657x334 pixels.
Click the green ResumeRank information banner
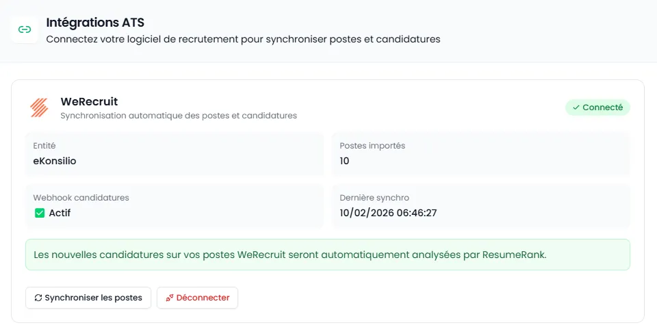tap(328, 255)
